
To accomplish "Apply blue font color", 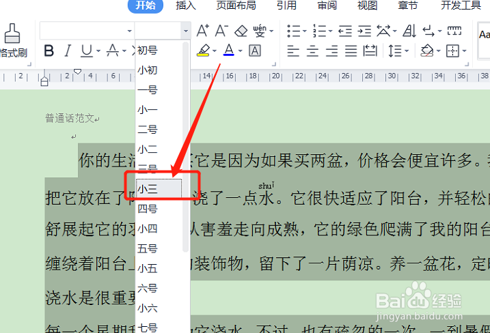I will 229,50.
